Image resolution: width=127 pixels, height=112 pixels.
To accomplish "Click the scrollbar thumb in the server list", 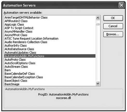I will (x=98, y=24).
